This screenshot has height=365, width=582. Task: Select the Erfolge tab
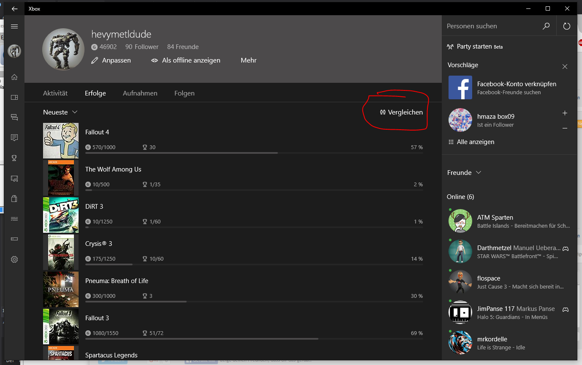tap(95, 93)
